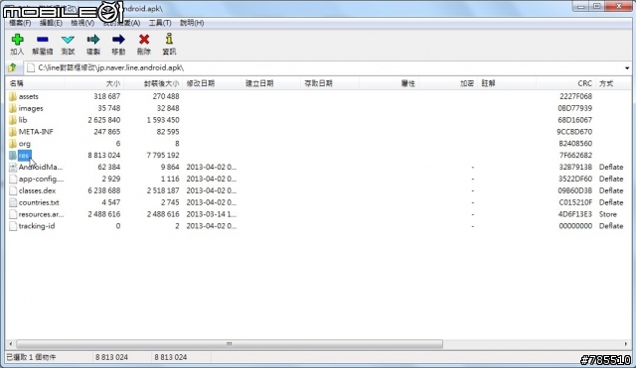
Task: Click the horizontal scrollbar thumb
Action: 230,344
